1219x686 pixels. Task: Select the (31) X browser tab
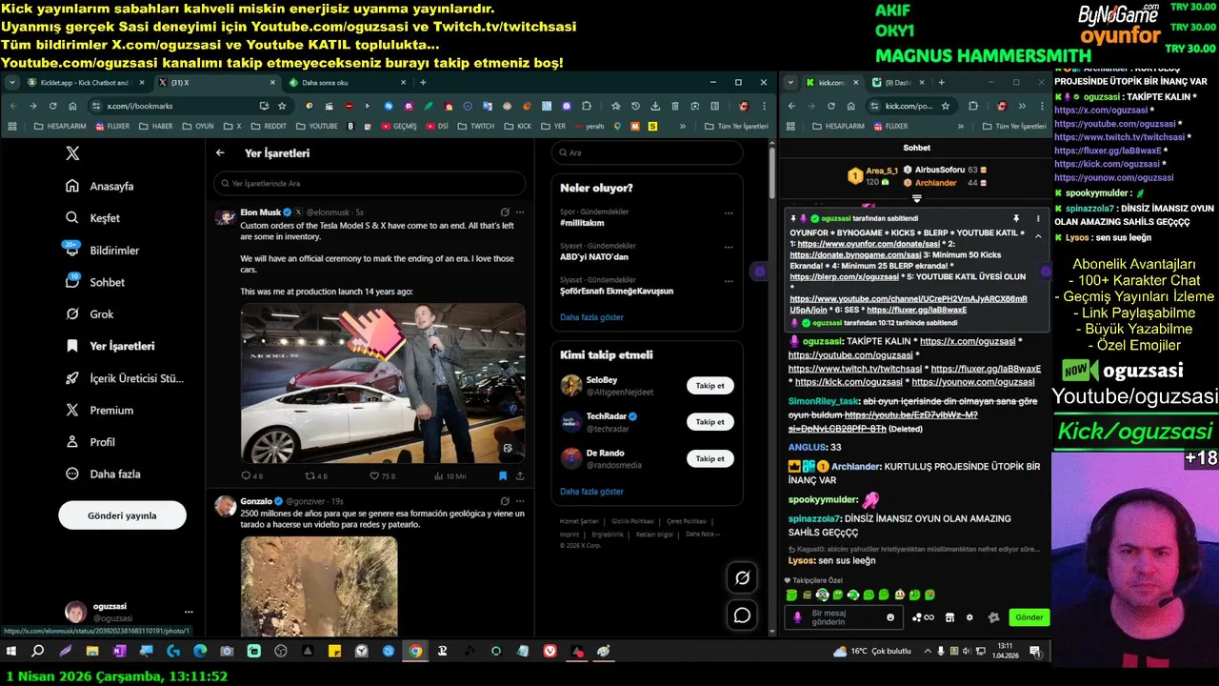point(217,83)
